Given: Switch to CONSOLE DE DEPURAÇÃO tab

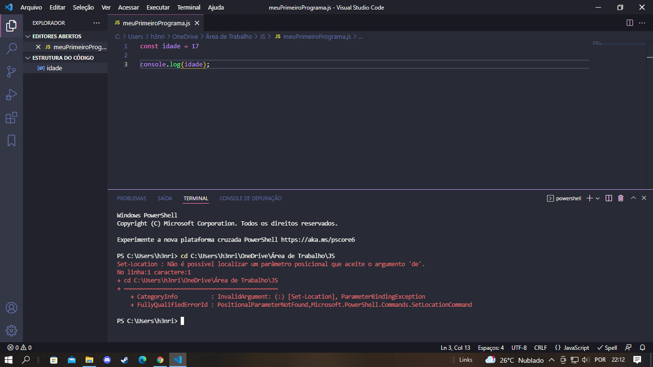Looking at the screenshot, I should 250,198.
